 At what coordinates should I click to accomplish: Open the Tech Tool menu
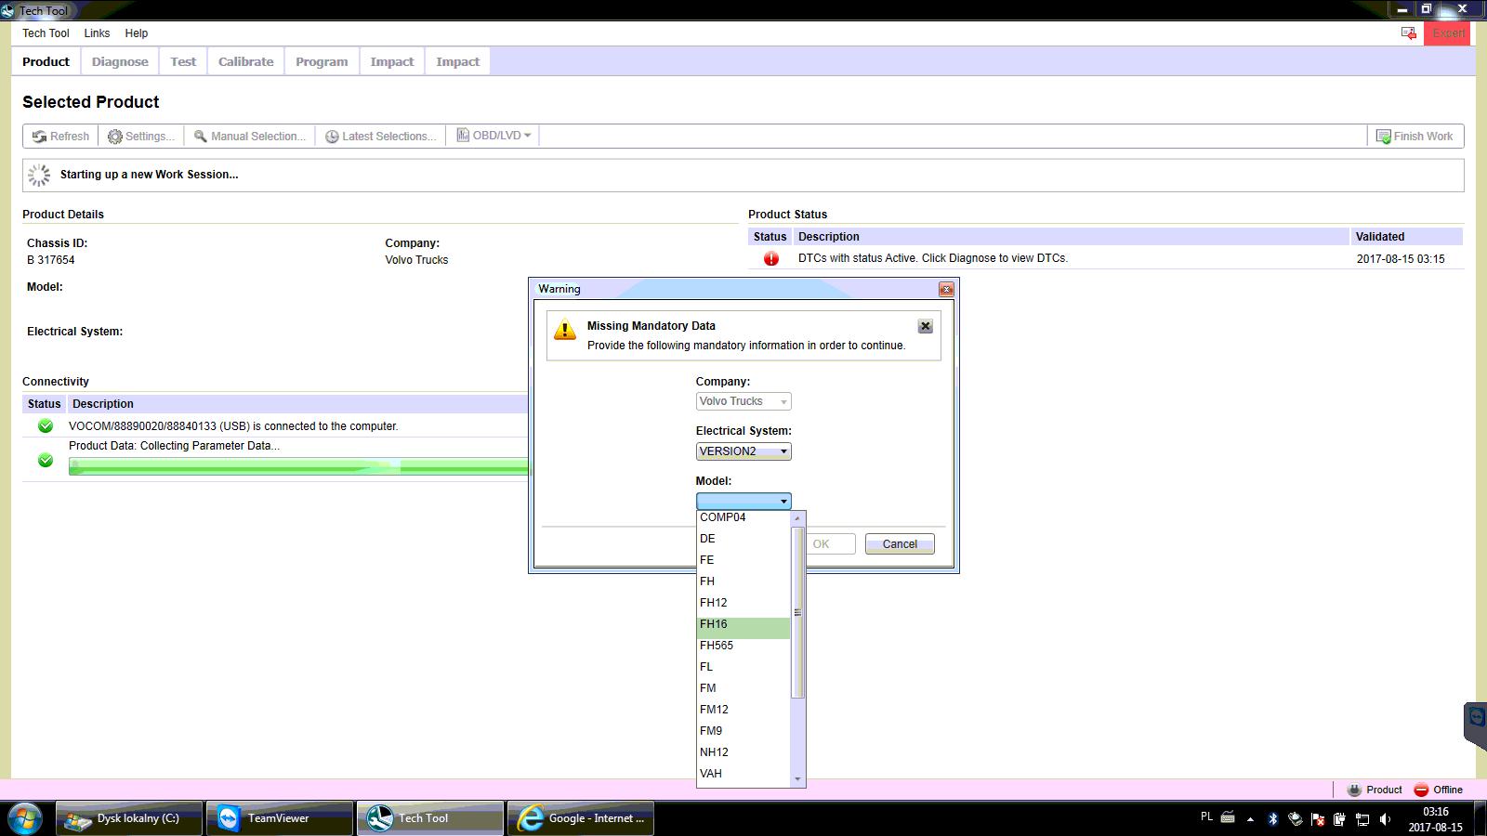pyautogui.click(x=46, y=33)
